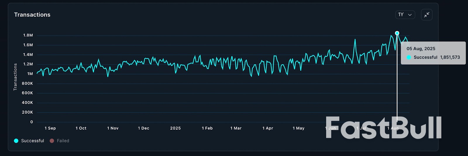The height and width of the screenshot is (156, 468).
Task: Click the FastBull watermark logo
Action: [x=383, y=128]
